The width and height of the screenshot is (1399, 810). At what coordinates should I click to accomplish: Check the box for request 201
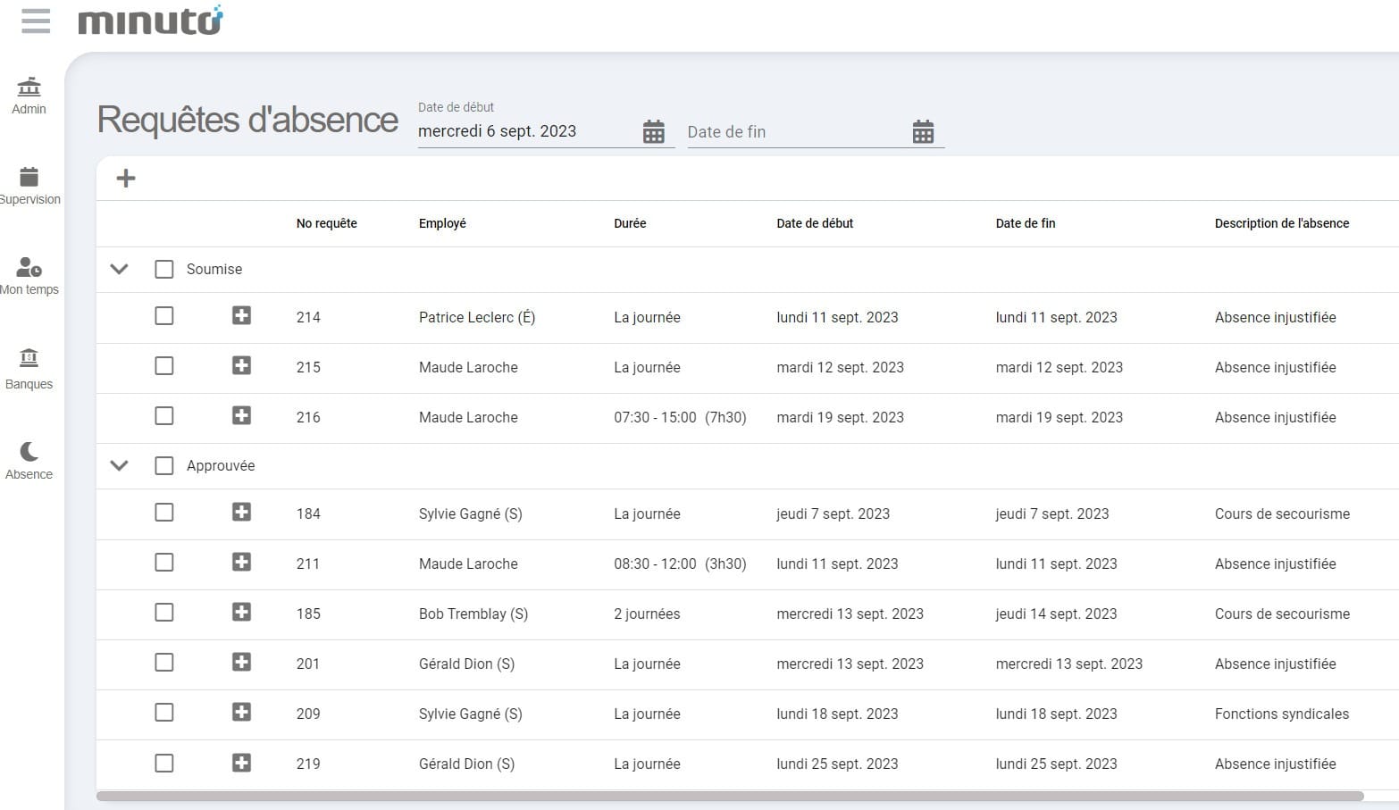click(164, 663)
